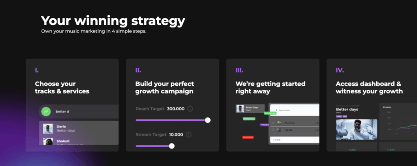Click the Stream Target value '10.000'
The image size is (417, 166).
(176, 135)
